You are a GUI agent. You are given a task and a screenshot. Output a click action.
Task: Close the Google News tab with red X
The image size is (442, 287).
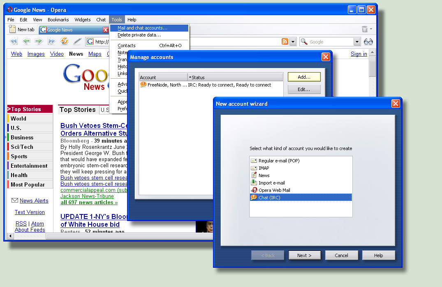point(105,30)
